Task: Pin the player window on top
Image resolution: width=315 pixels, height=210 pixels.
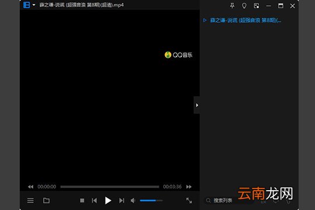Action: click(232, 6)
